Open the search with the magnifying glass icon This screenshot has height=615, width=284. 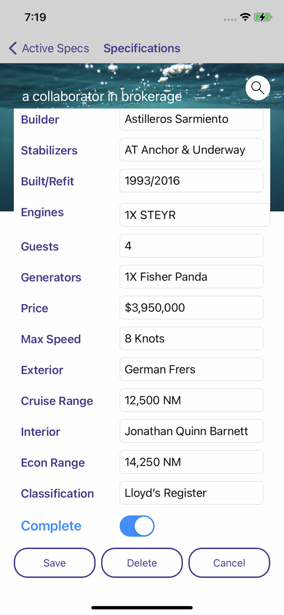coord(257,88)
